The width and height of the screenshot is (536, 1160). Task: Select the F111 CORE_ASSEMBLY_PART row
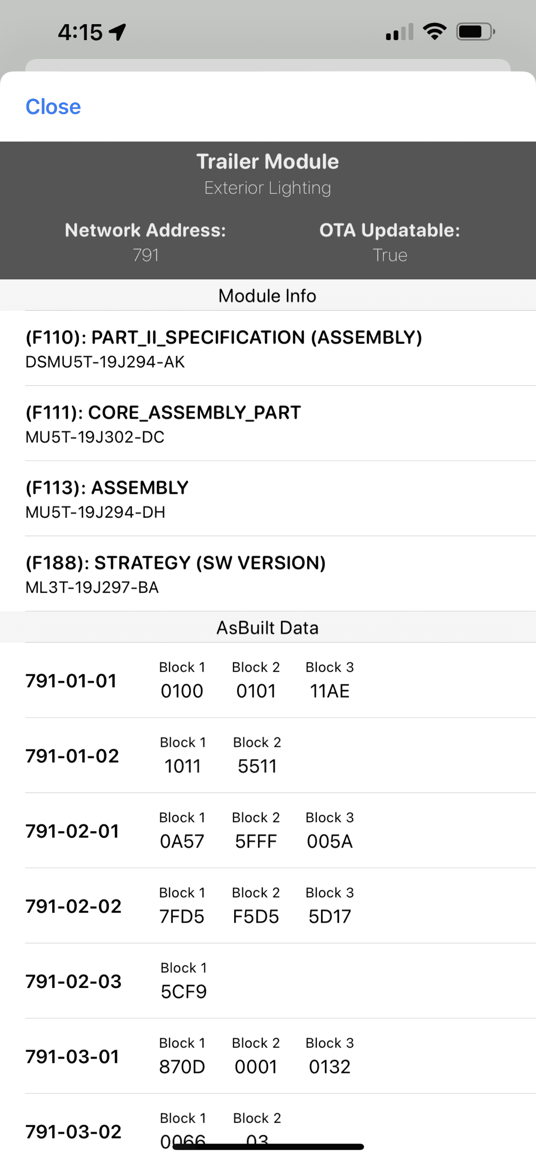coord(280,423)
